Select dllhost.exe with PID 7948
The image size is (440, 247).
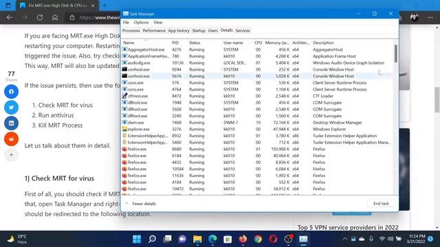tap(257, 102)
